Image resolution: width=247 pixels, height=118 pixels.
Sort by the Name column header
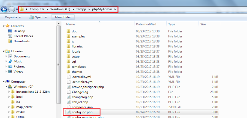(x=70, y=24)
